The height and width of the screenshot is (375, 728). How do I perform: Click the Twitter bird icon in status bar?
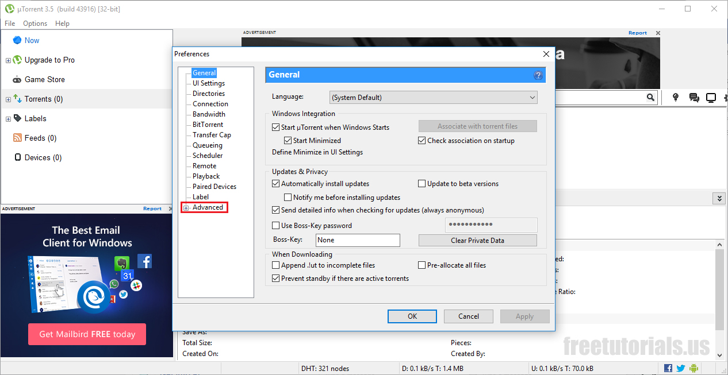pyautogui.click(x=680, y=368)
